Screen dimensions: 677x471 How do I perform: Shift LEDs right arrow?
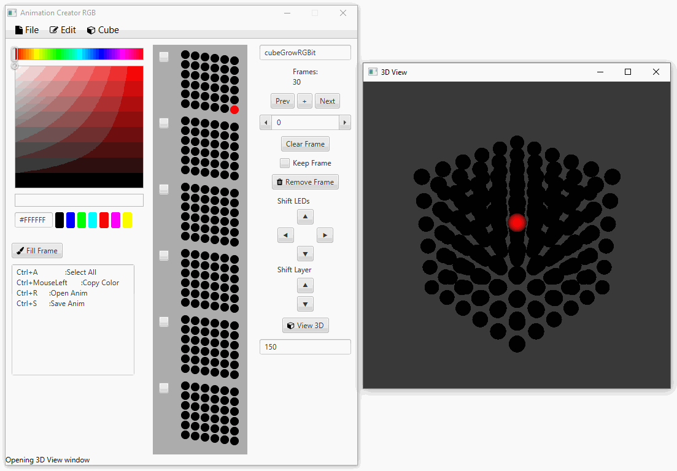[x=325, y=235]
